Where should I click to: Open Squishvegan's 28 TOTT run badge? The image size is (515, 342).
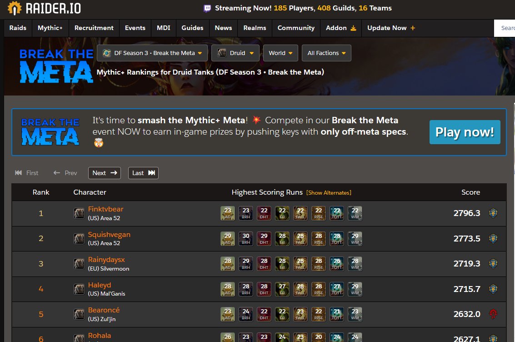[337, 238]
